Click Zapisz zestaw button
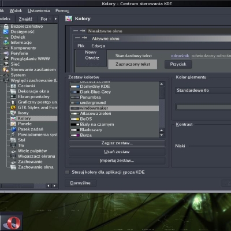Screen dimensions: 231x231 point(117,143)
